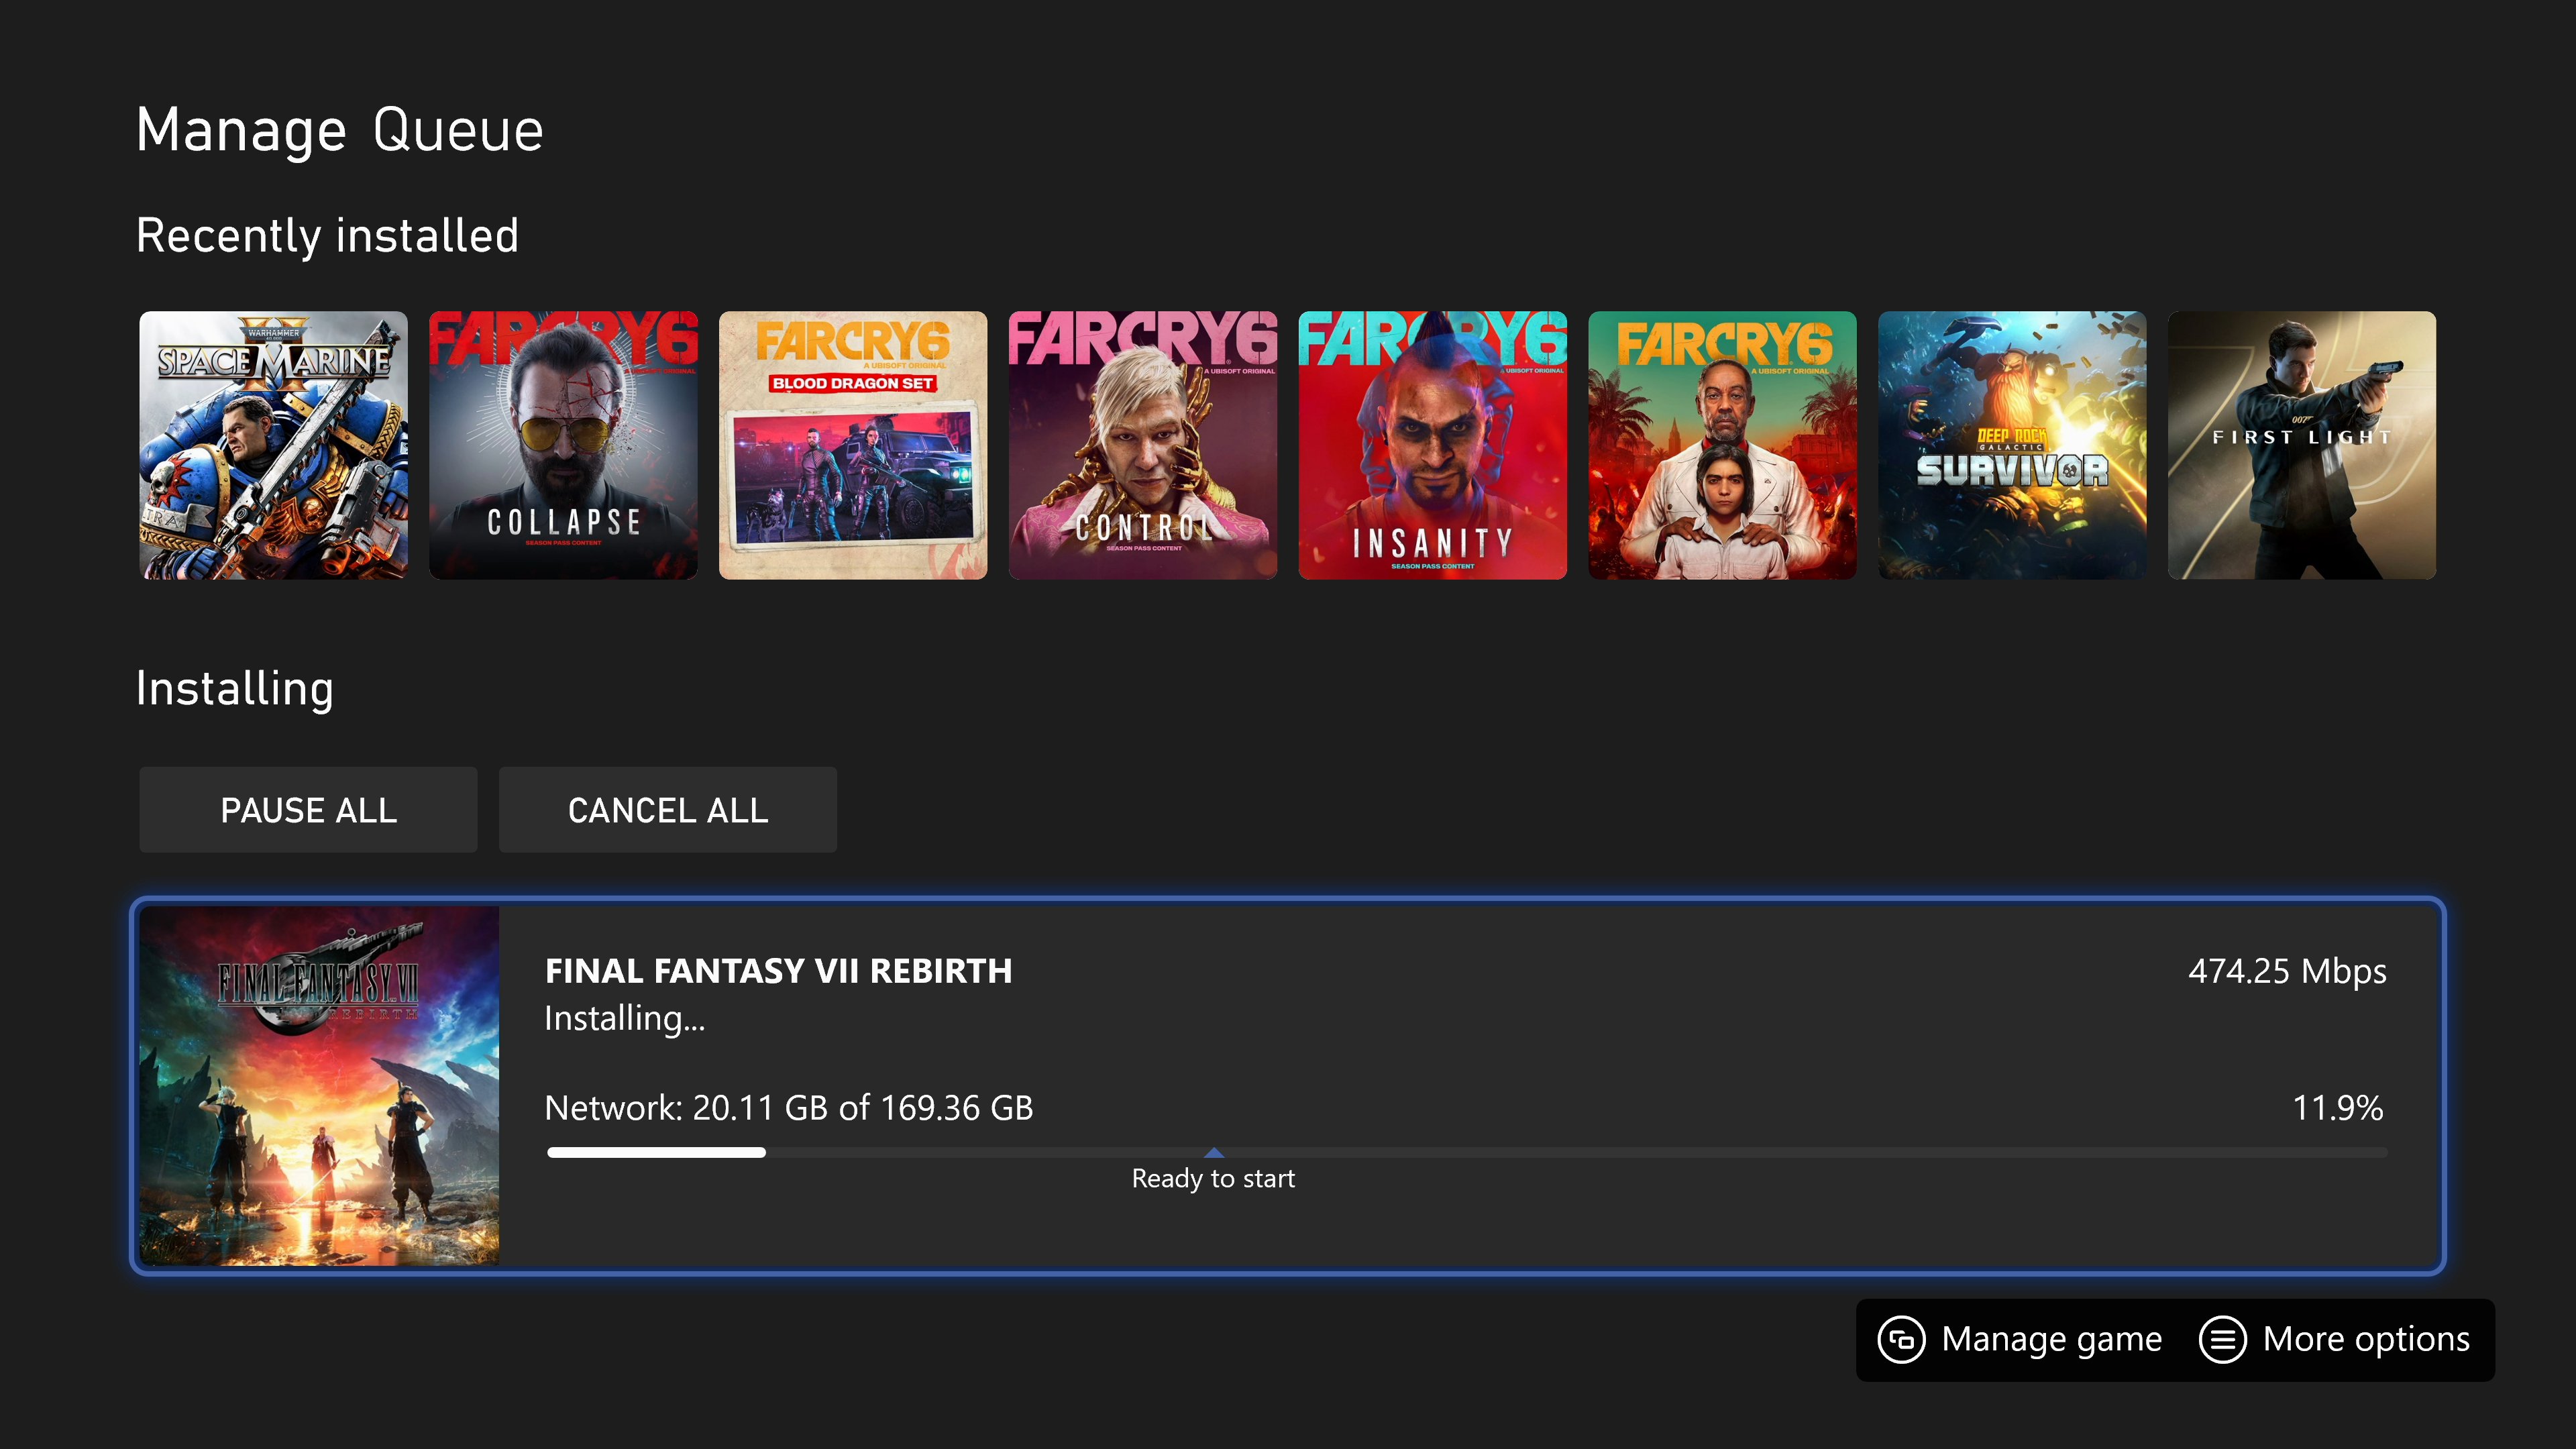
Task: Click the Recently installed heading
Action: coord(328,236)
